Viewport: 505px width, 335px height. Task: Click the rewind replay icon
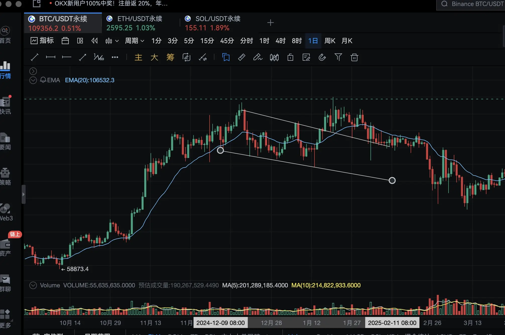point(95,41)
